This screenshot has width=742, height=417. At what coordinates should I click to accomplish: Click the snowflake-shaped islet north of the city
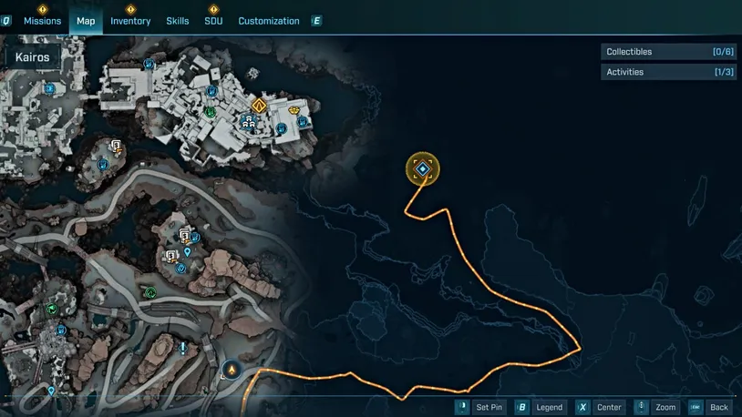pos(253,73)
